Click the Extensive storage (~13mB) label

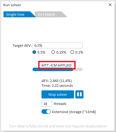click(x=74, y=112)
